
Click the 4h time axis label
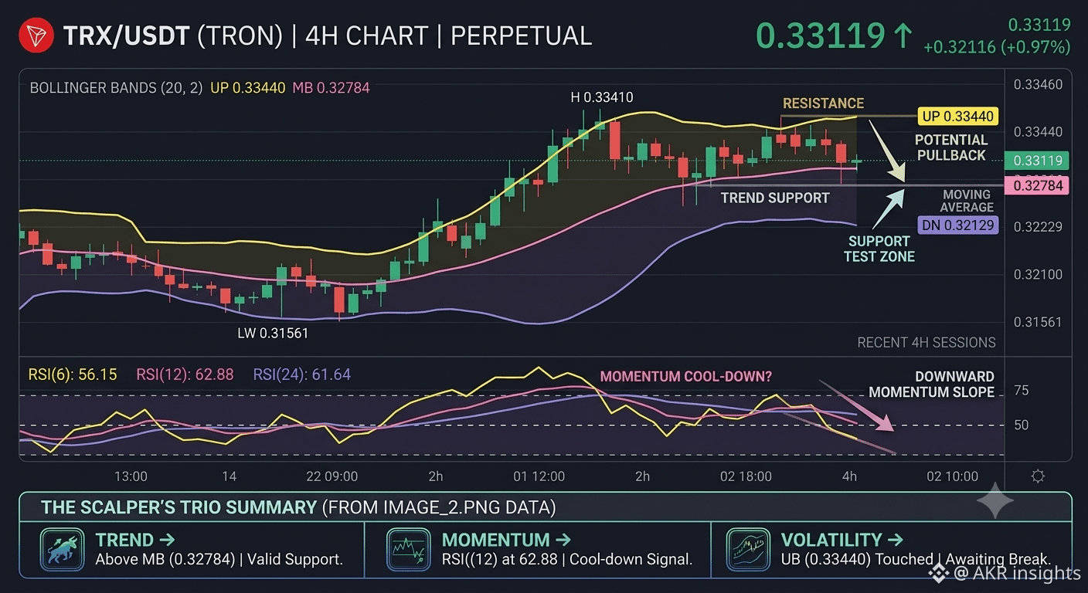click(849, 476)
